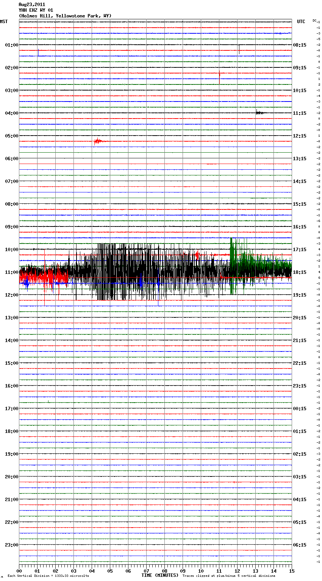The image size is (322, 581).
Task: Select the 15:00 MST time label
Action: point(11,363)
